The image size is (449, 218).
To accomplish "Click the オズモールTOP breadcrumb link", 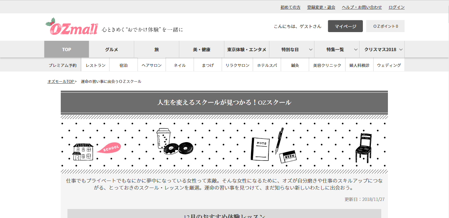I will tap(61, 82).
